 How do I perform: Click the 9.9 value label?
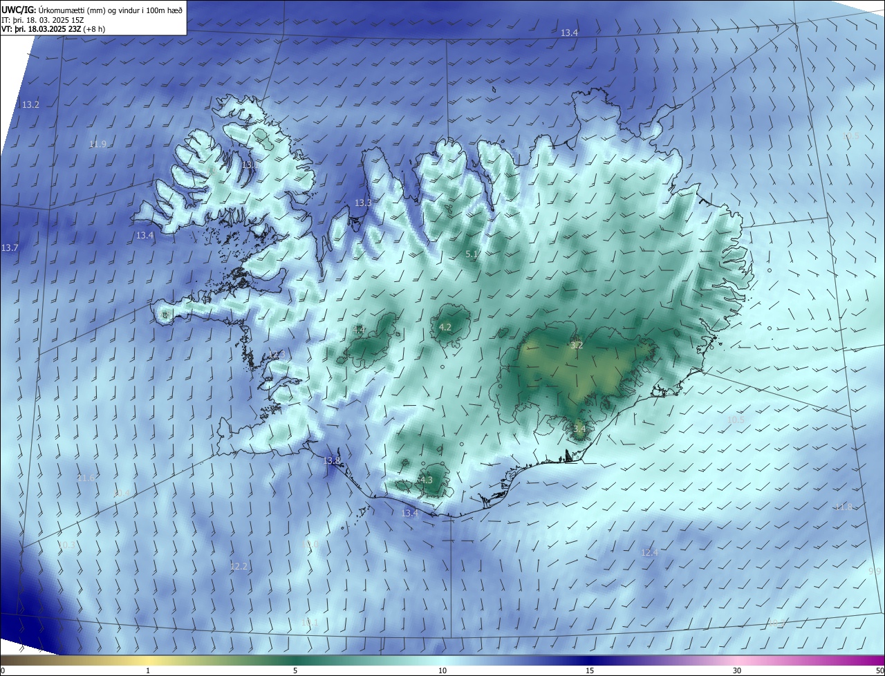tap(875, 570)
